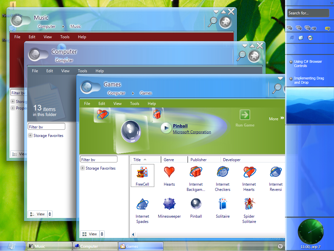Switch to Computer taskbar button
The width and height of the screenshot is (334, 251).
95,246
